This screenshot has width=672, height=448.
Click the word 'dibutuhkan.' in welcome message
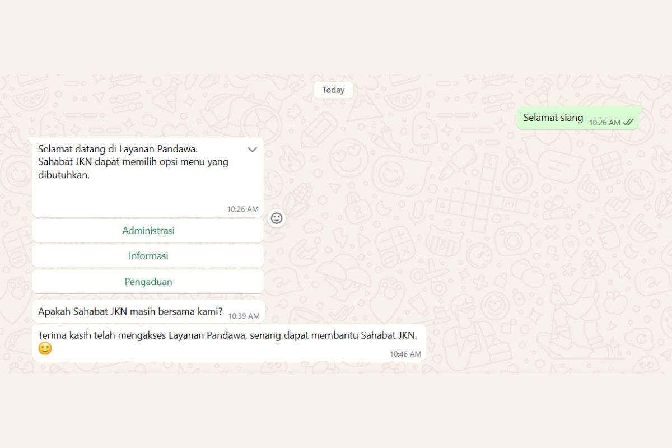click(x=64, y=175)
